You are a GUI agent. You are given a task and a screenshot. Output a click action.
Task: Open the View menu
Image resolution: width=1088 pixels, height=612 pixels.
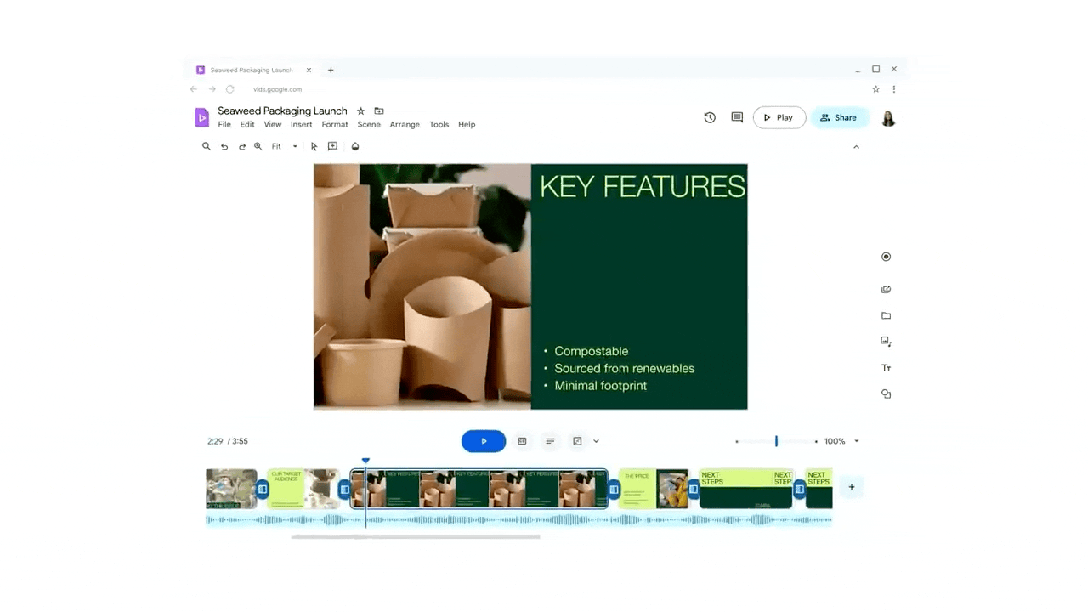pyautogui.click(x=273, y=124)
